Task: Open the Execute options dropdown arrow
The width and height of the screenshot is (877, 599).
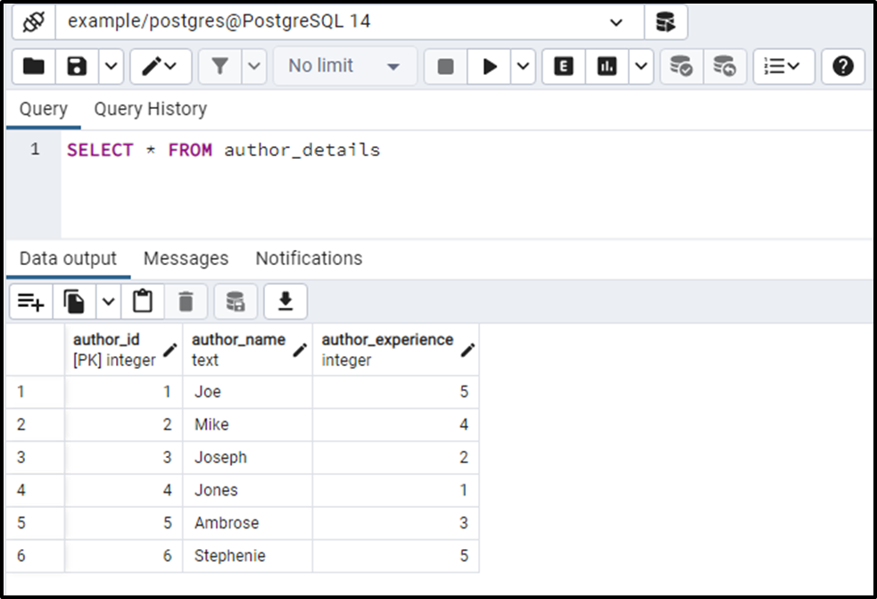Action: coord(523,67)
